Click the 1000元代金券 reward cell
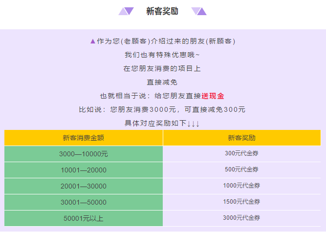This screenshot has height=232, width=326. pyautogui.click(x=241, y=186)
